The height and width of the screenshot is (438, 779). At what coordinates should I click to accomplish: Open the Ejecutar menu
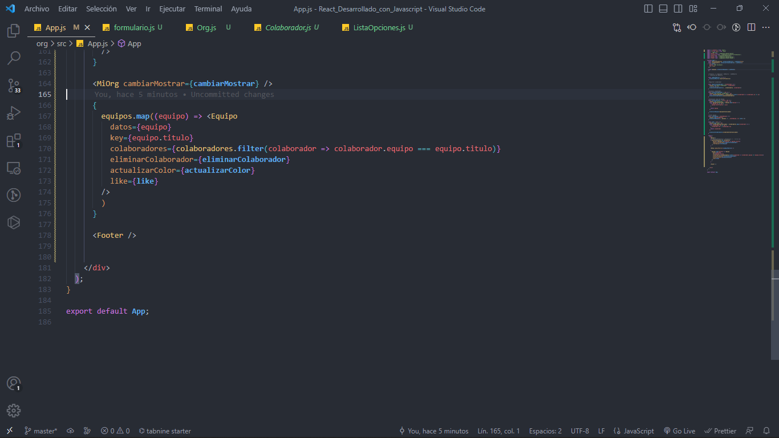(x=172, y=9)
